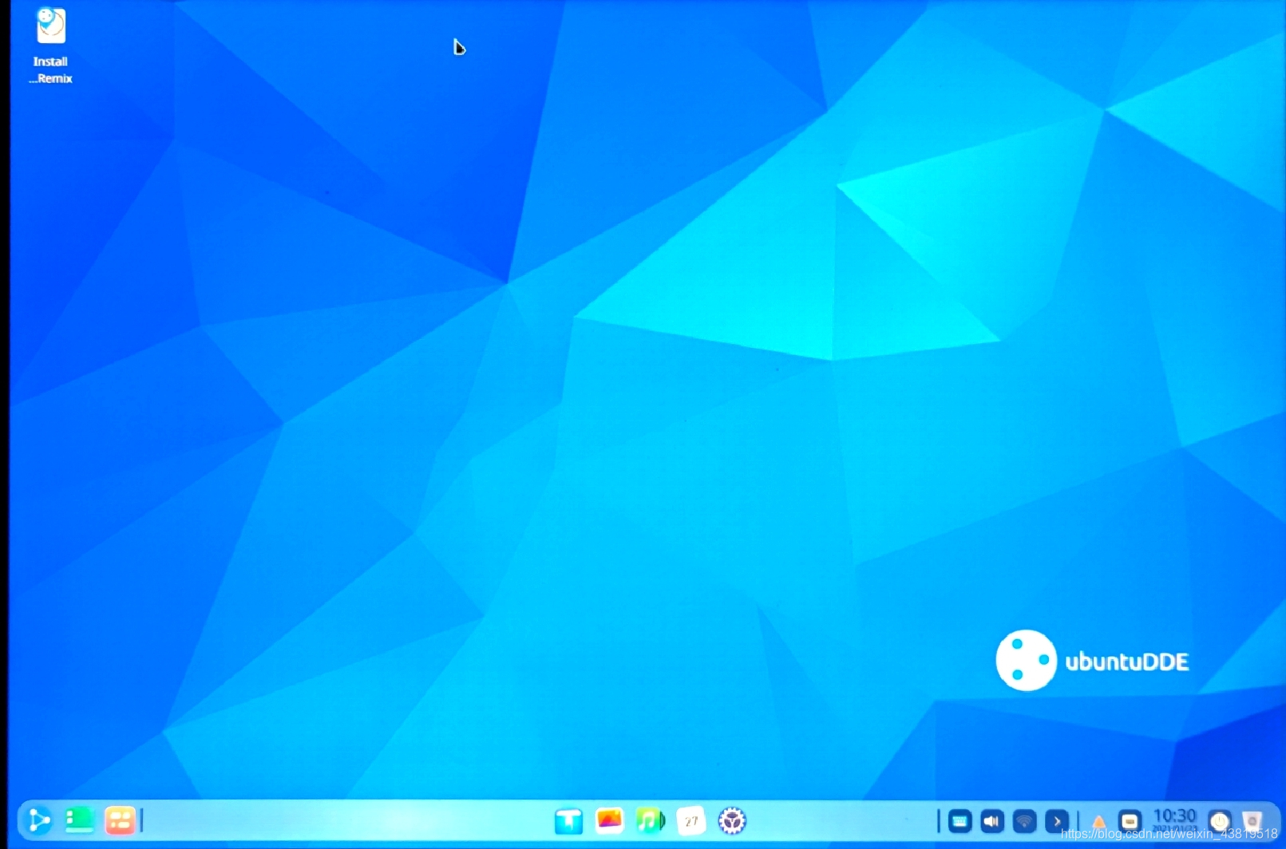Viewport: 1286px width, 849px height.
Task: Open the onscreen keyboard tray indicator
Action: coord(959,822)
